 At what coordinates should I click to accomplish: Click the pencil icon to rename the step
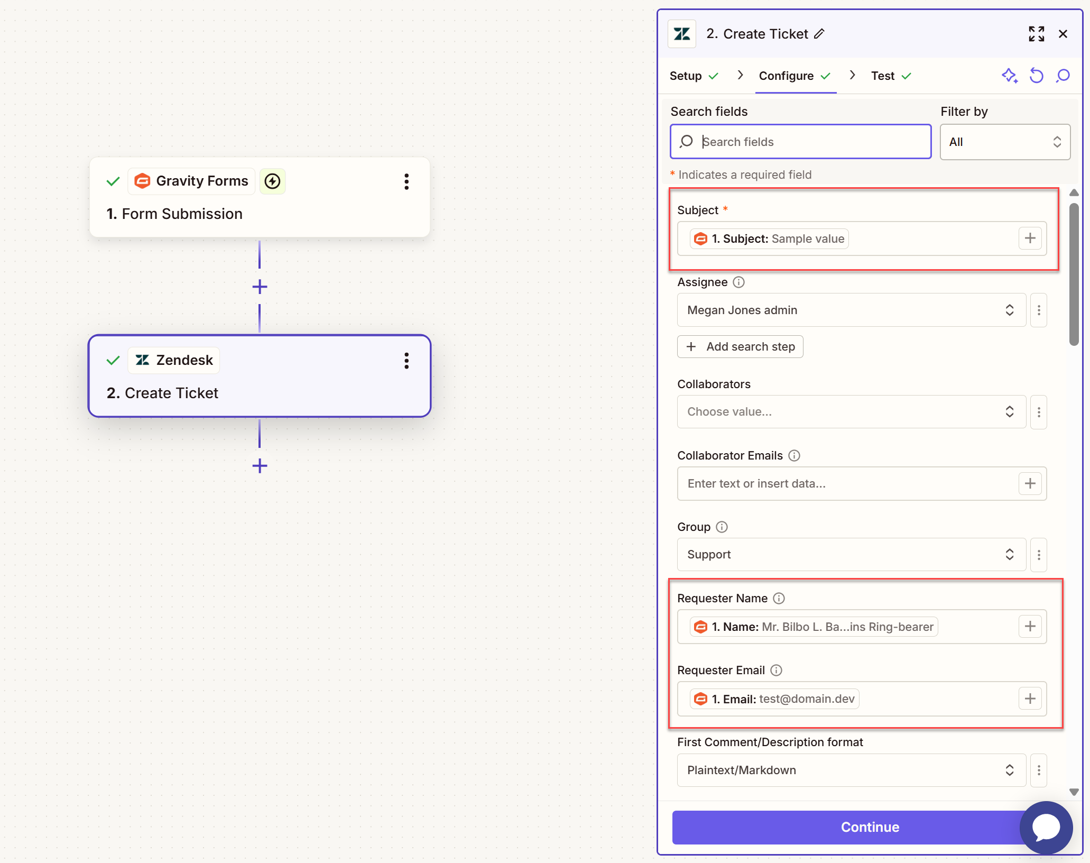coord(819,34)
